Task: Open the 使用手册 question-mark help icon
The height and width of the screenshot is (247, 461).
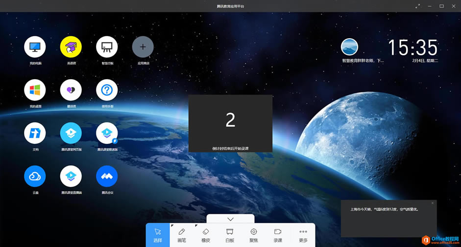Action: click(x=107, y=90)
